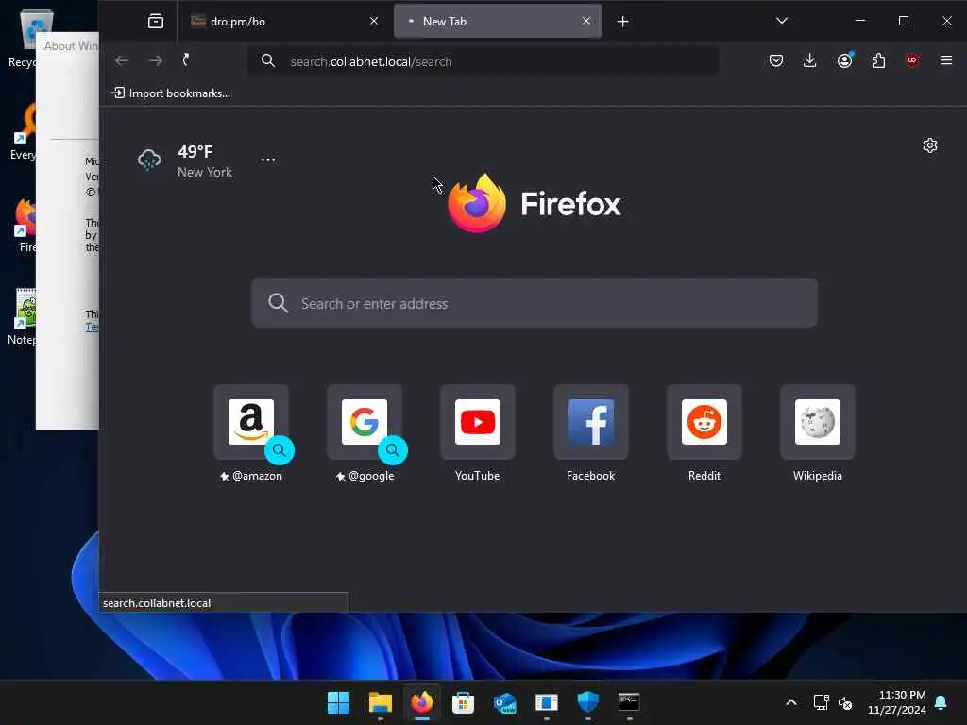Click the Firefox taskbar icon
Screen dimensions: 967x725
click(x=422, y=702)
